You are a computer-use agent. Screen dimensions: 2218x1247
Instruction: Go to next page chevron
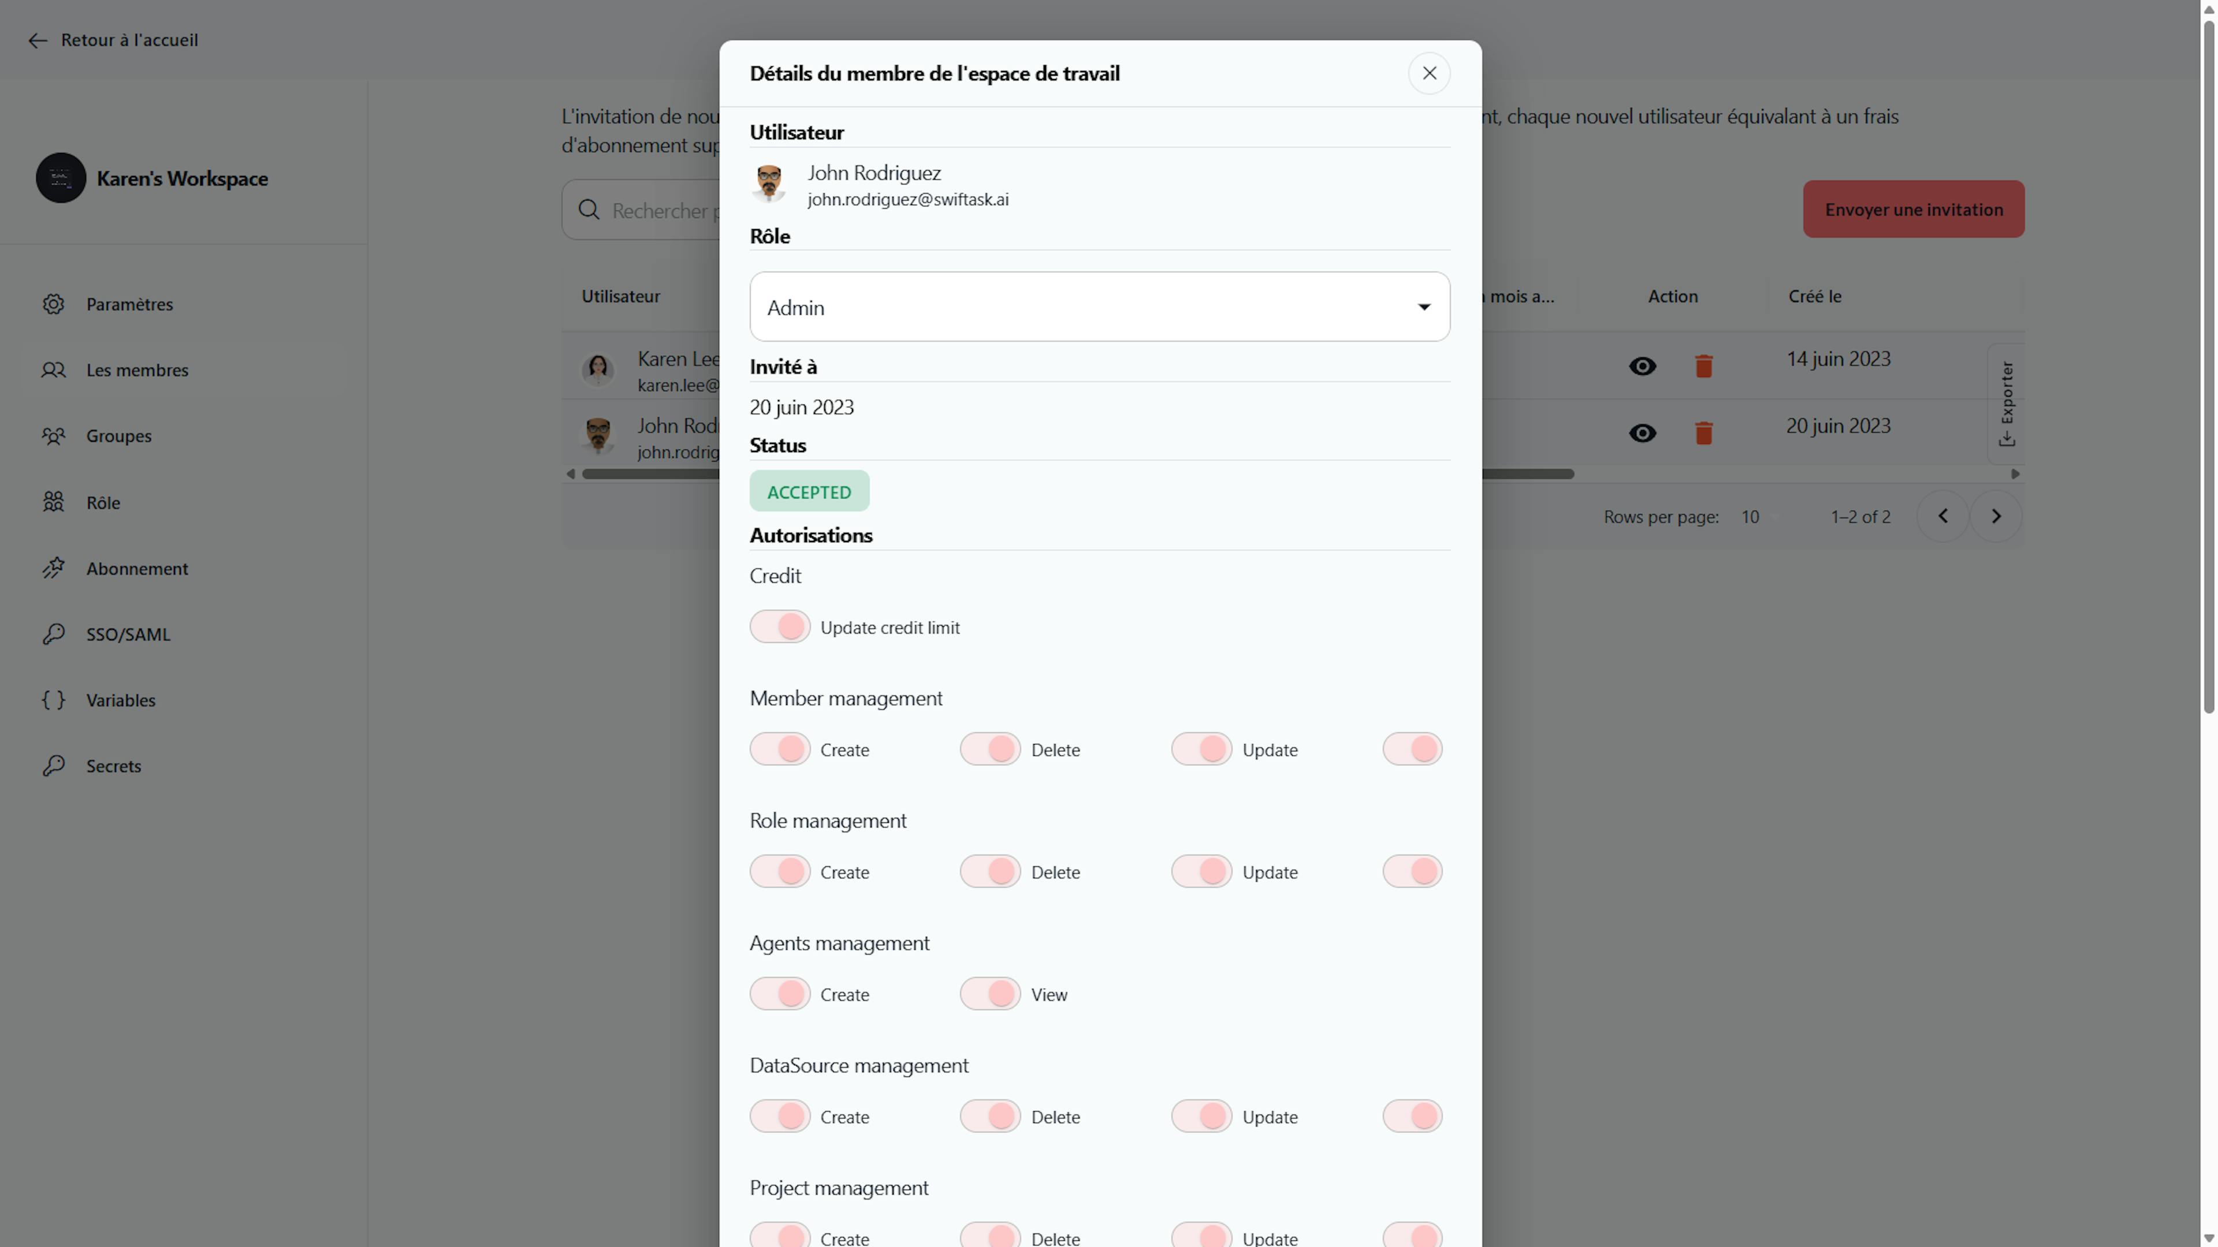(x=1996, y=516)
